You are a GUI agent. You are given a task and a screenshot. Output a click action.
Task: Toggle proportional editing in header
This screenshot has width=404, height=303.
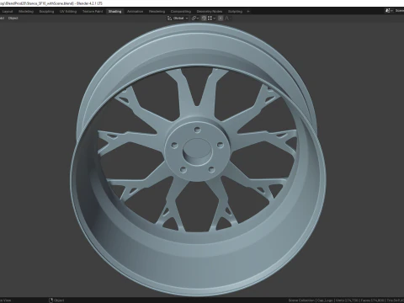221,19
